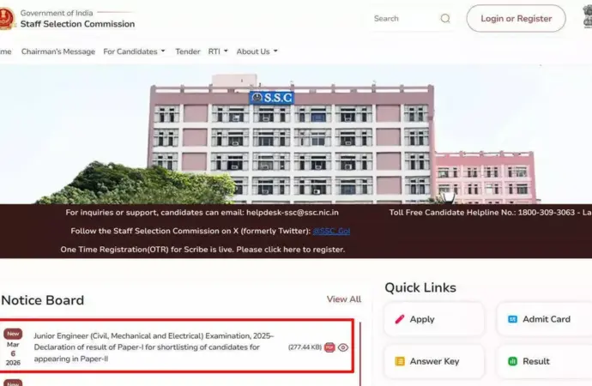Click the national emblem icon beside Login button

click(x=587, y=17)
